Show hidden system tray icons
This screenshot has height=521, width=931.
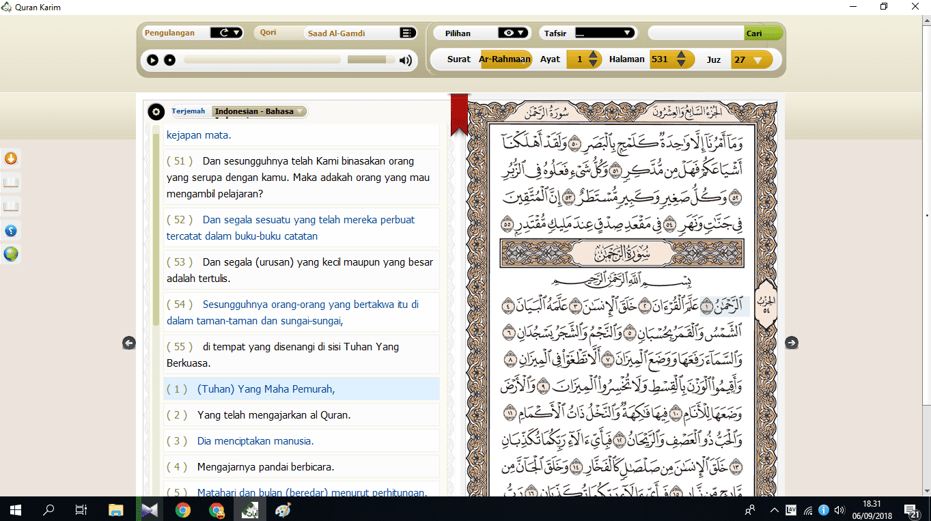click(x=774, y=509)
